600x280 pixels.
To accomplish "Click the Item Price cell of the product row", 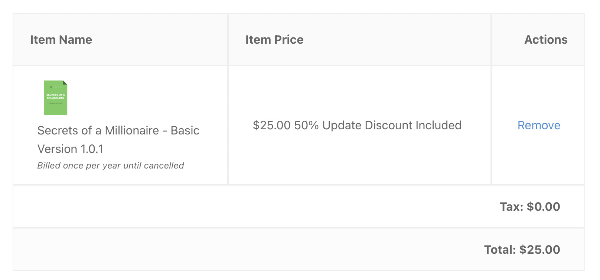I will click(x=359, y=125).
